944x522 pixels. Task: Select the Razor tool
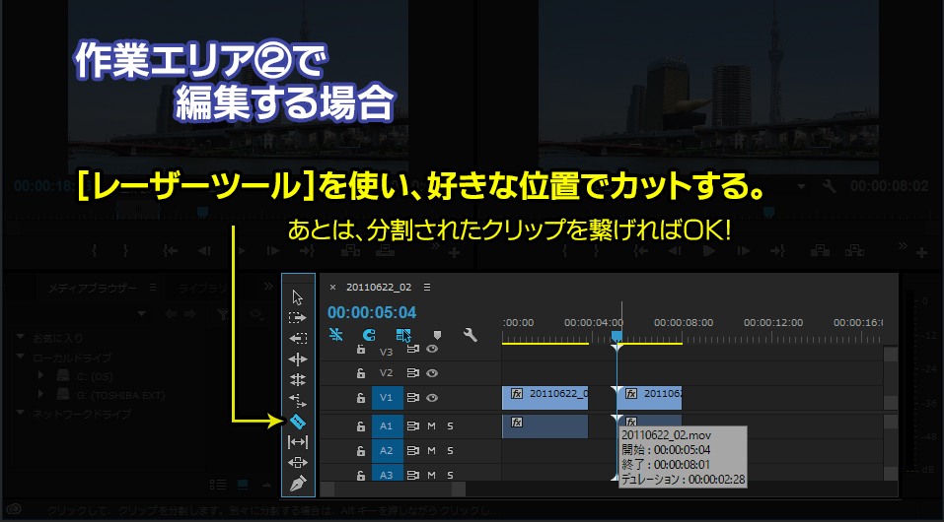pos(298,422)
